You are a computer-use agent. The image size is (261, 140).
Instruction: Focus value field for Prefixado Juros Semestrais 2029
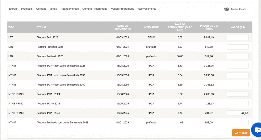click(238, 123)
